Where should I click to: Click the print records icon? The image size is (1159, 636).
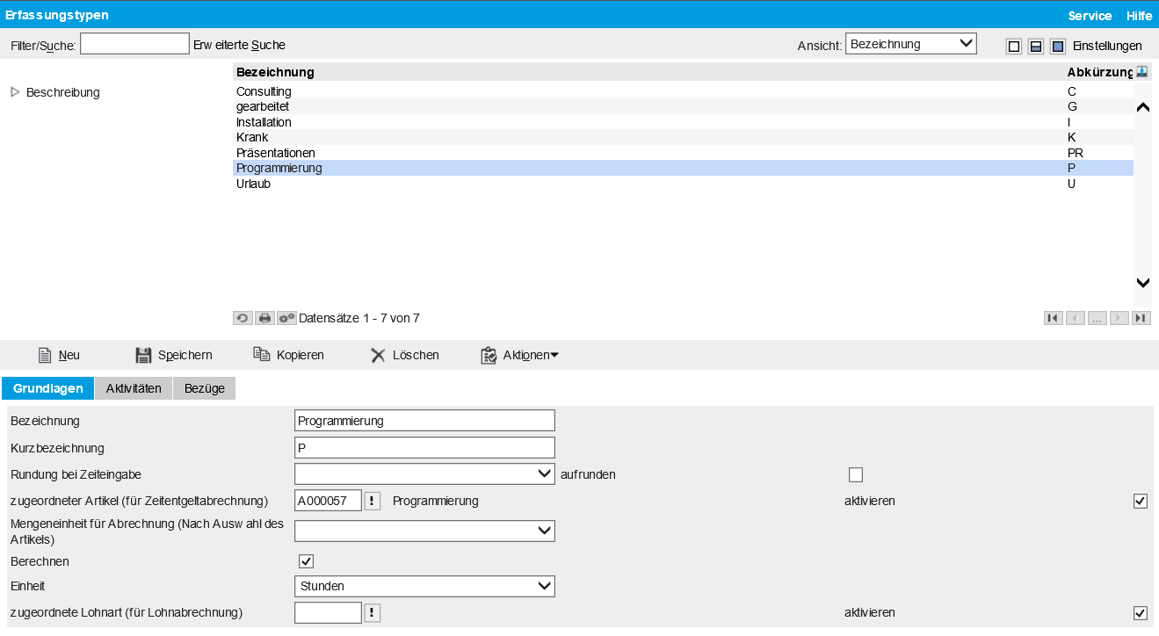coord(264,318)
